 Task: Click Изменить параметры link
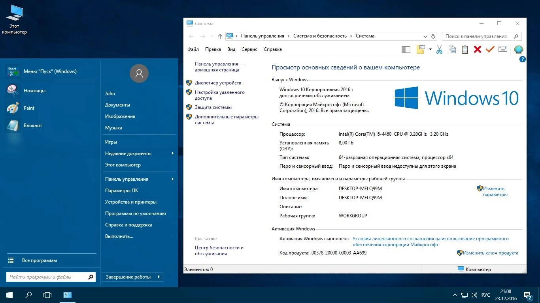(495, 191)
